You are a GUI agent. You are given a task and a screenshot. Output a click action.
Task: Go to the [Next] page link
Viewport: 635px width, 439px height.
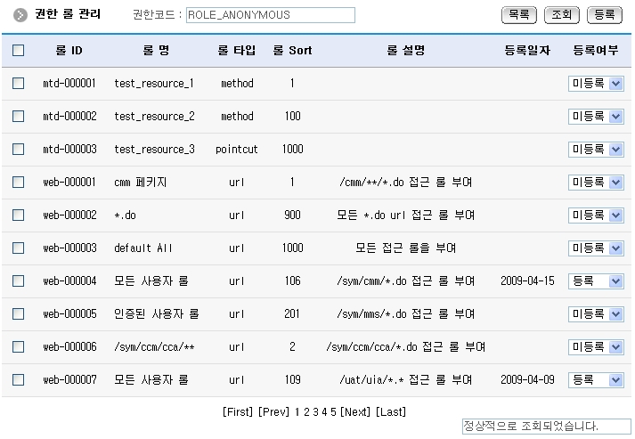pyautogui.click(x=355, y=411)
